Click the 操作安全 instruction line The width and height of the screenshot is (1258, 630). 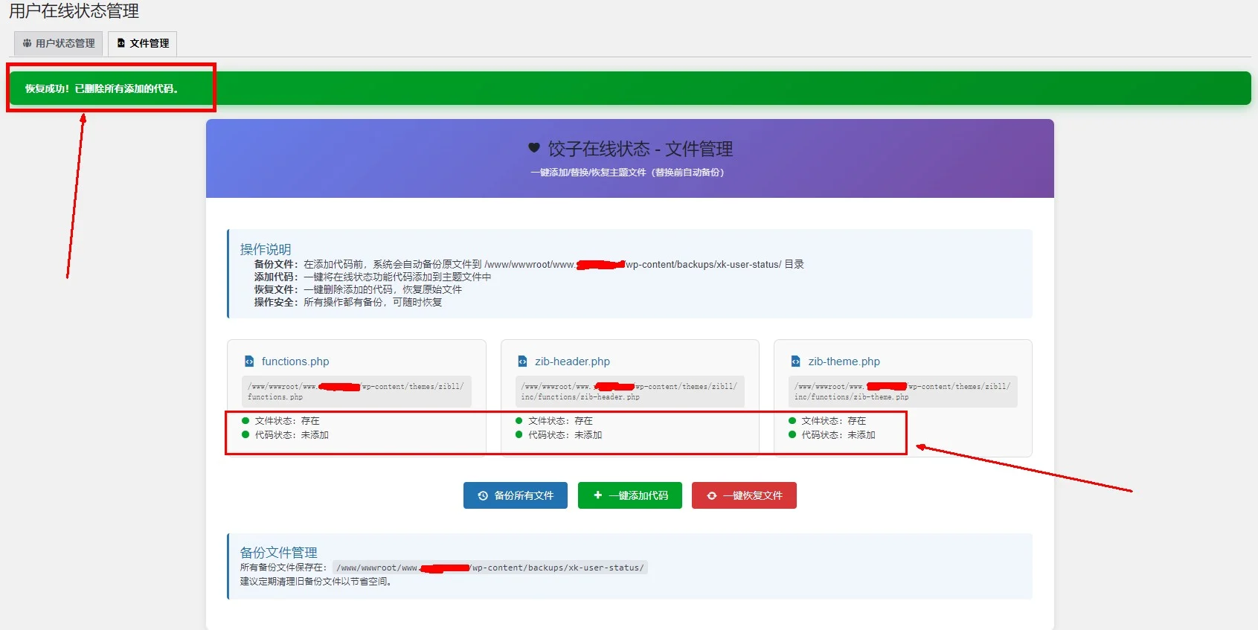pos(348,302)
